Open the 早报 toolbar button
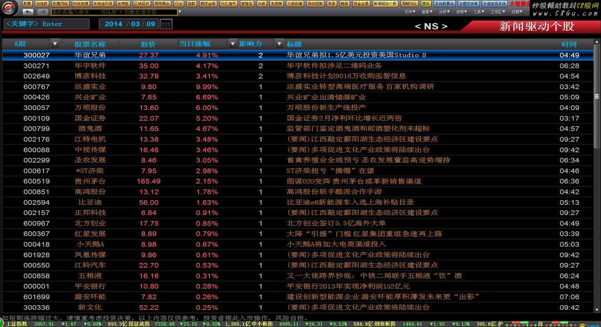 point(331,4)
